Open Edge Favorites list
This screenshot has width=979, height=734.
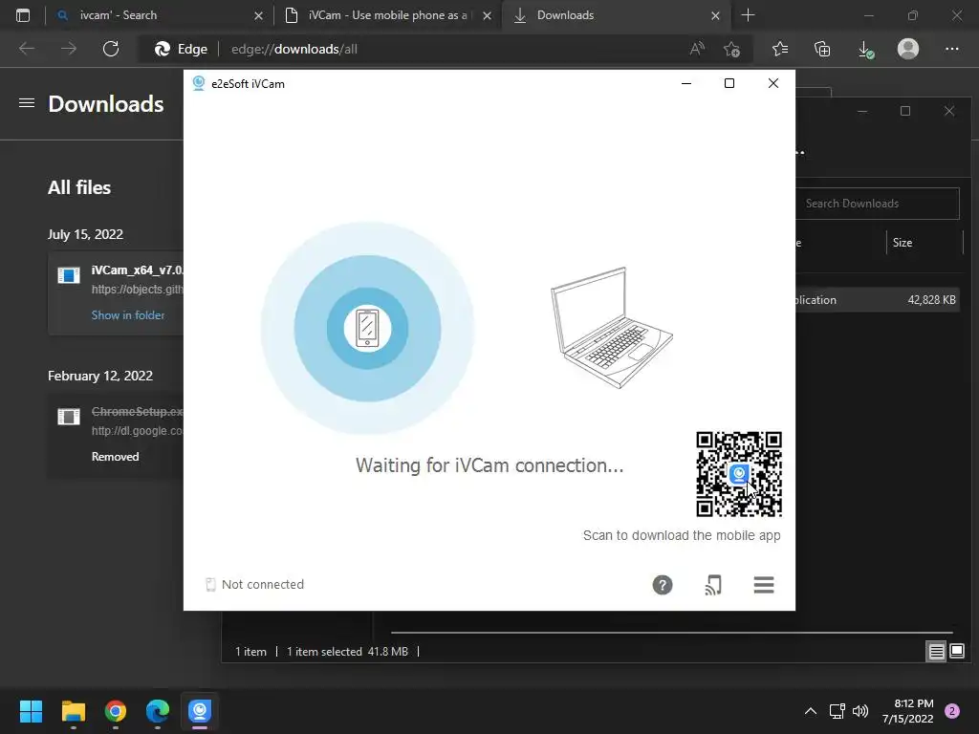tap(780, 49)
